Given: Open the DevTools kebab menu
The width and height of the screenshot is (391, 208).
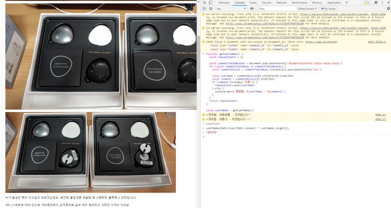Looking at the screenshot, I should pyautogui.click(x=382, y=3).
